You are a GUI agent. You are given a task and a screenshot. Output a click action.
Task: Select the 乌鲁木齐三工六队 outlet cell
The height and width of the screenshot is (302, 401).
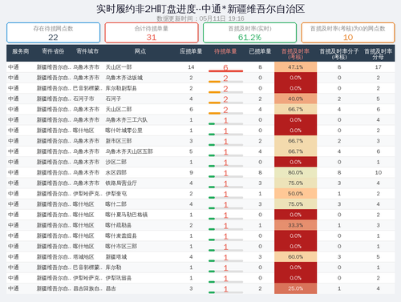[126, 120]
